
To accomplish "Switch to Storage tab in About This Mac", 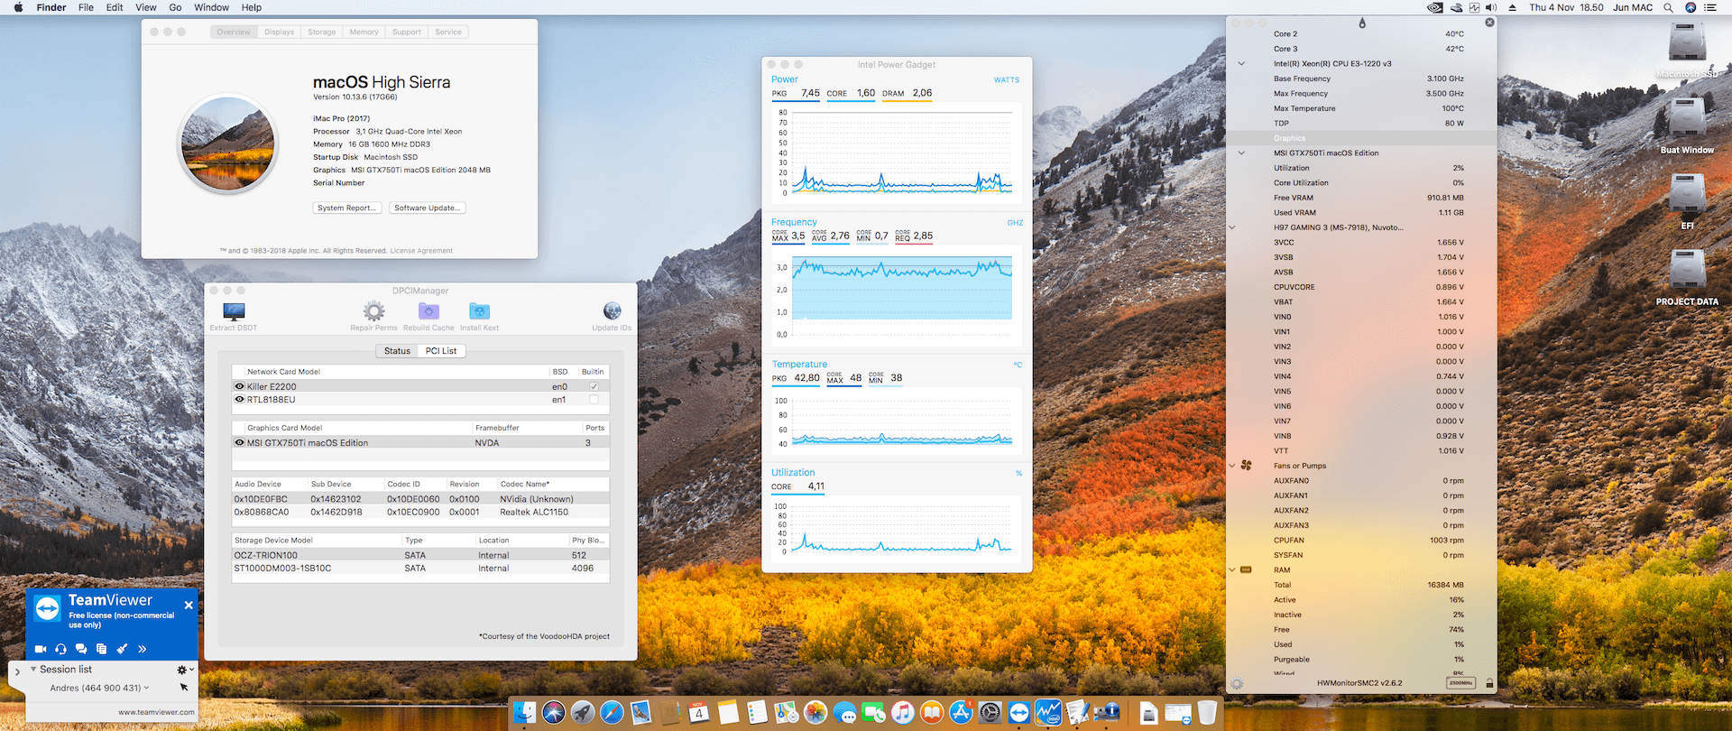I will point(321,32).
